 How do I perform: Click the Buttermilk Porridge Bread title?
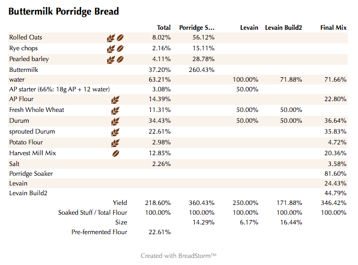tap(64, 11)
